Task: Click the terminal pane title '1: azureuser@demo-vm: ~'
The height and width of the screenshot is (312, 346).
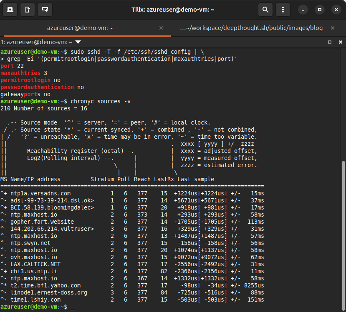Action: (36, 42)
